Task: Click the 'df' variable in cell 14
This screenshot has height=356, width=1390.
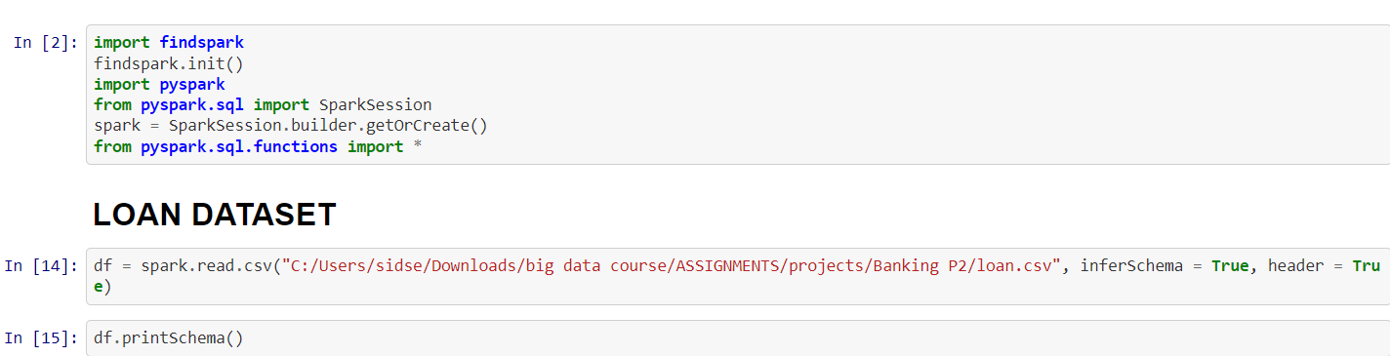Action: tap(102, 265)
